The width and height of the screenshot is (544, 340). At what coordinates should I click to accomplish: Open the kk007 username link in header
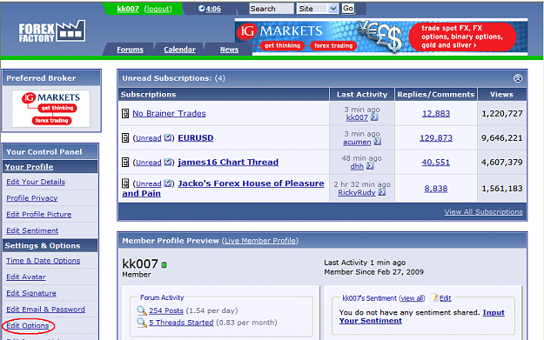(128, 9)
